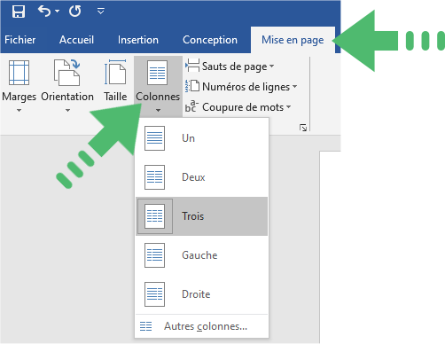The width and height of the screenshot is (445, 344).
Task: Select the Trois column layout icon
Action: coord(154,216)
